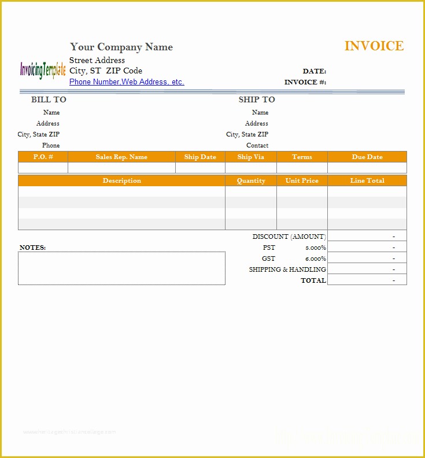The height and width of the screenshot is (458, 425).
Task: Select the Ship Date column header
Action: coord(201,157)
